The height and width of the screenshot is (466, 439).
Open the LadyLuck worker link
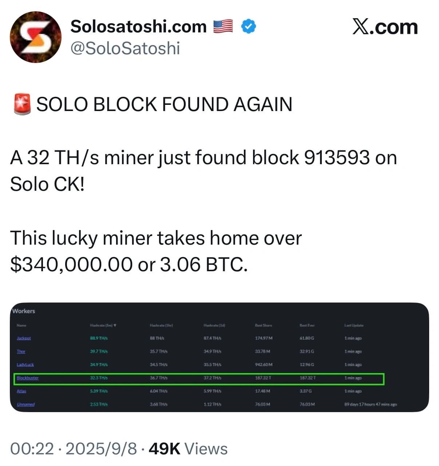click(x=25, y=365)
